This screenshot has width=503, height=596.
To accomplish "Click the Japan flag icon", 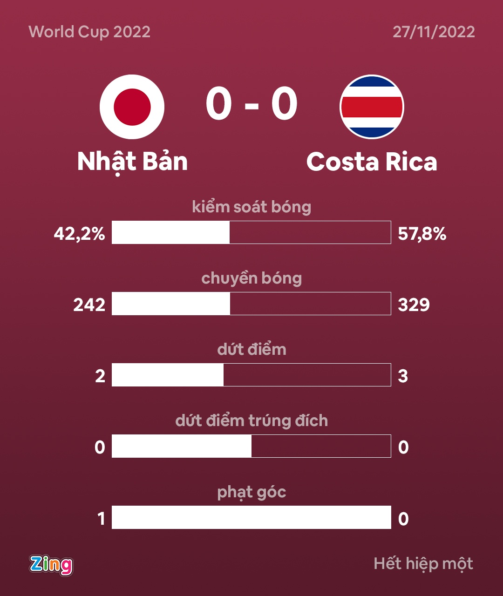I will pos(132,107).
